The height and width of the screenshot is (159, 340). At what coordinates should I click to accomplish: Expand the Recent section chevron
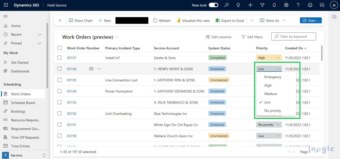(x=40, y=34)
